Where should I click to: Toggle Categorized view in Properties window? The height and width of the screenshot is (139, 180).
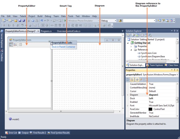pos(128,79)
